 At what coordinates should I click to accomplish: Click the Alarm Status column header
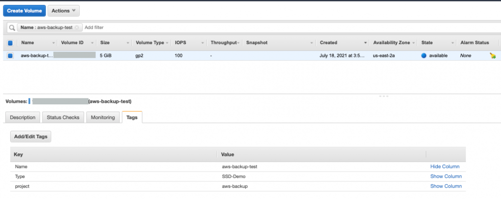pyautogui.click(x=475, y=43)
